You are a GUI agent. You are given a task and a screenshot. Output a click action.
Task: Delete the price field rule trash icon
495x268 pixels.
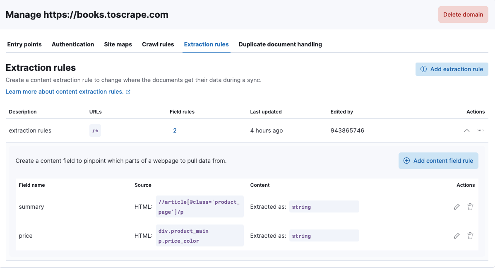point(470,236)
